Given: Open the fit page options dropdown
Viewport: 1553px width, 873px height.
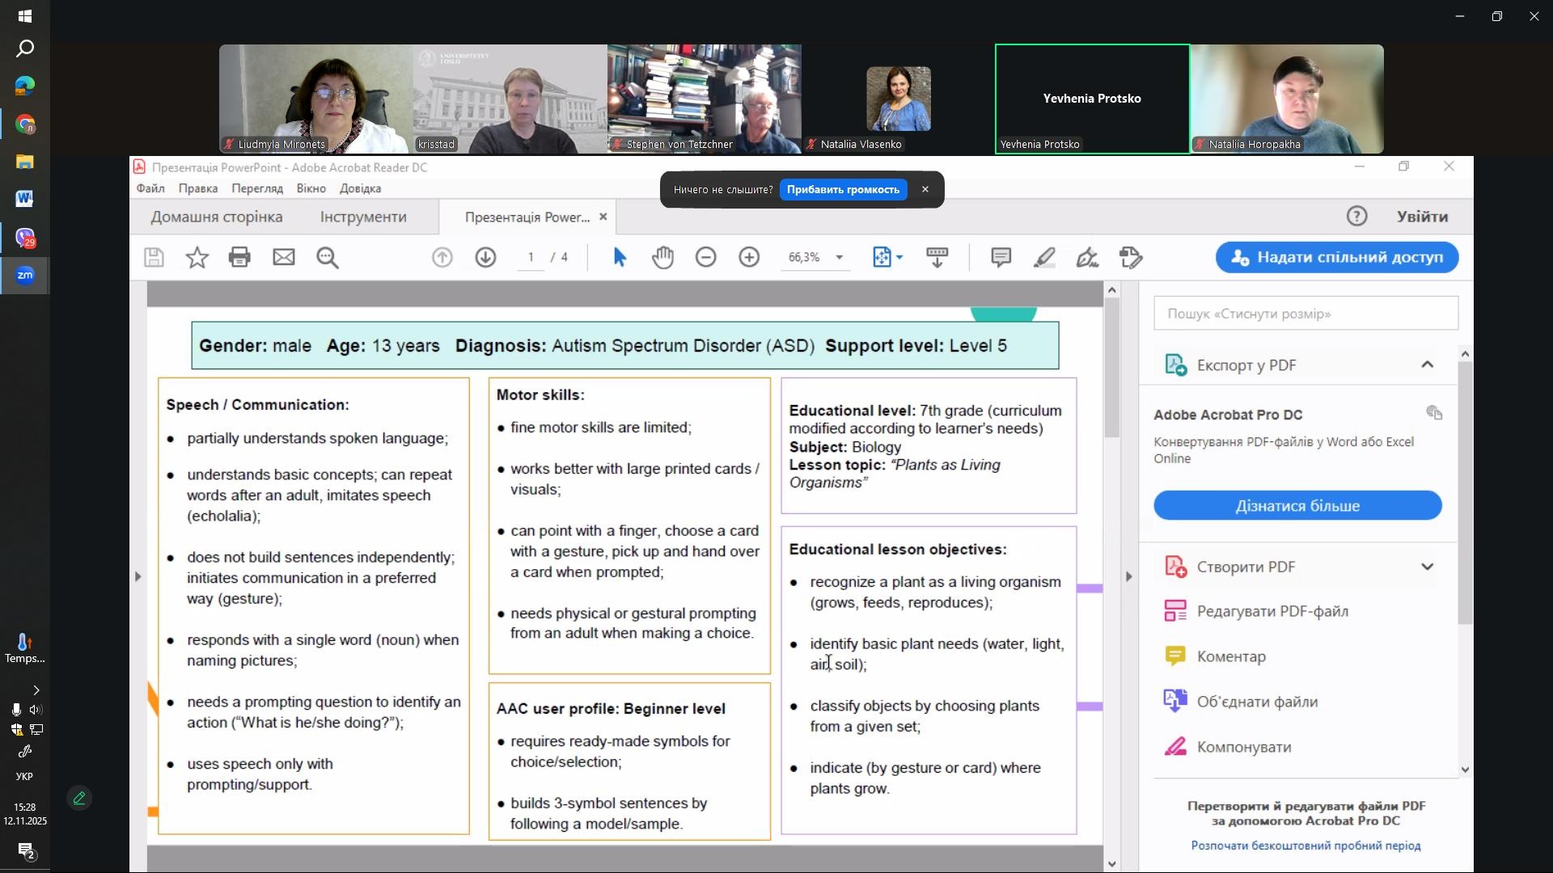Looking at the screenshot, I should pos(899,258).
